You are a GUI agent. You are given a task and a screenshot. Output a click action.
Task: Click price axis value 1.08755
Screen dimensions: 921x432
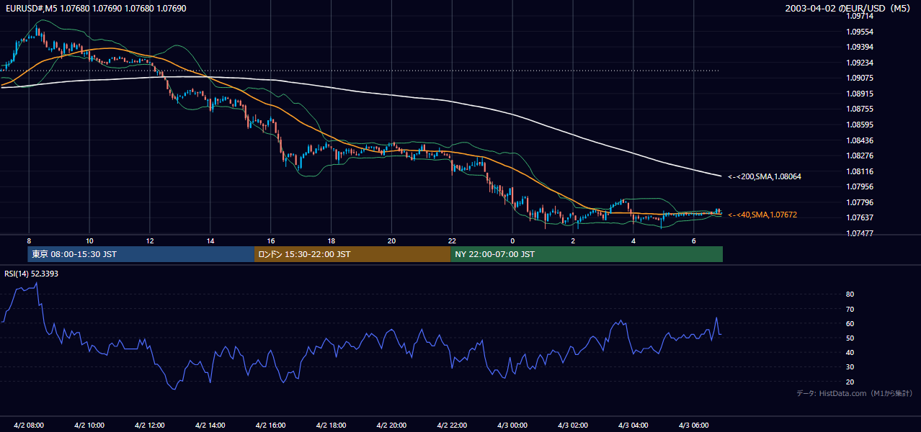(x=859, y=109)
